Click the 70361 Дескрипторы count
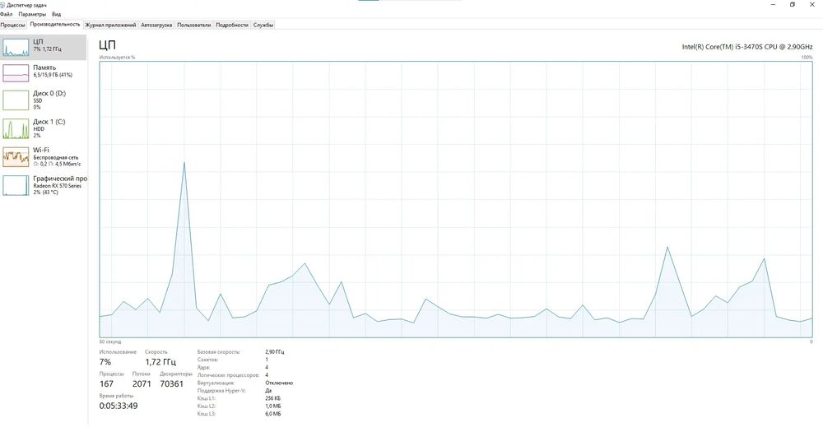Screen dimensions: 823x432 click(x=172, y=383)
